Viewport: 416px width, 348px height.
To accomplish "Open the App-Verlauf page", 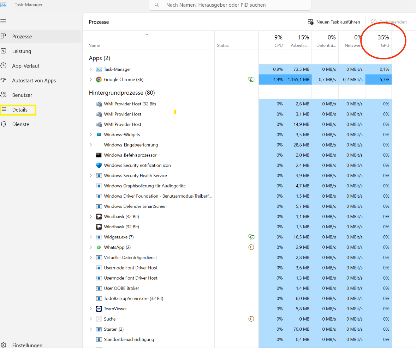I will click(x=40, y=66).
